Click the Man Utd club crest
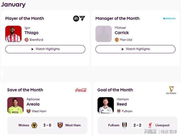This screenshot has width=181, height=136. [117, 40]
